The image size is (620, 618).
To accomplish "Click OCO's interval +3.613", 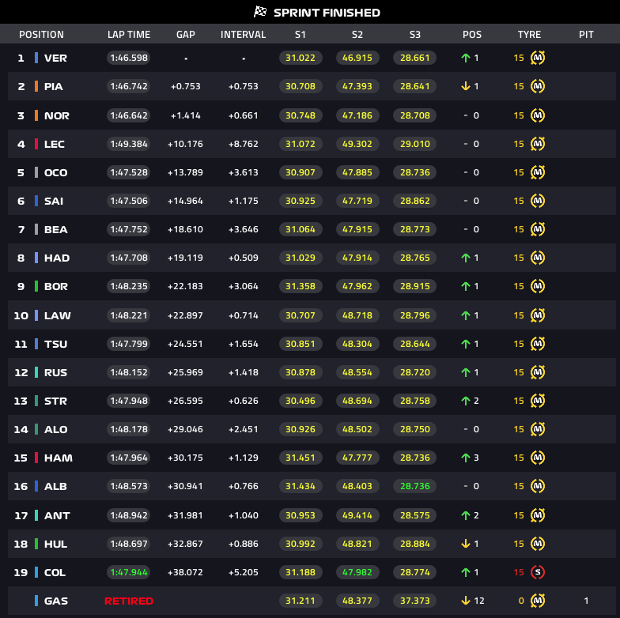I will [x=244, y=172].
